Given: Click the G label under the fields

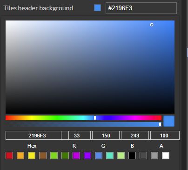Looking at the screenshot, I should pyautogui.click(x=103, y=146).
